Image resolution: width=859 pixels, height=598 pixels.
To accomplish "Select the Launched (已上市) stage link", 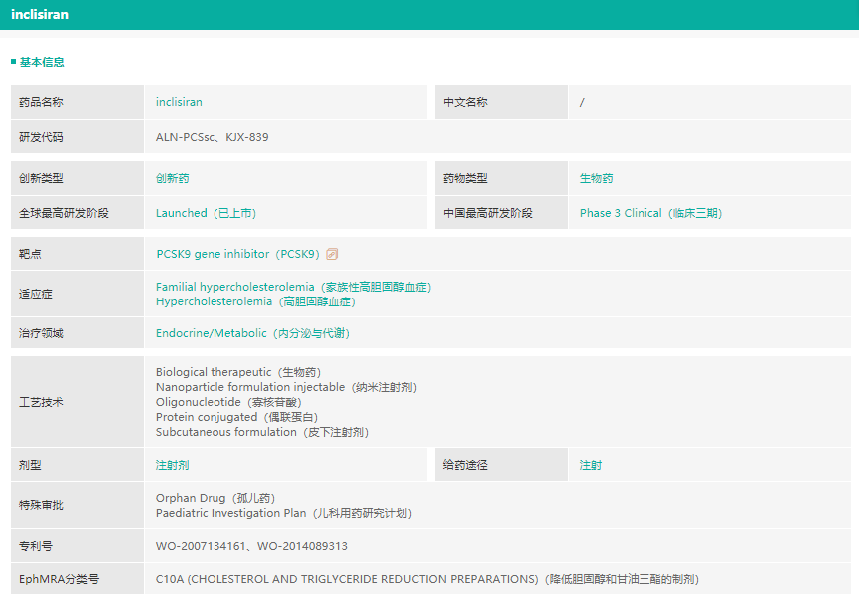I will coord(206,213).
